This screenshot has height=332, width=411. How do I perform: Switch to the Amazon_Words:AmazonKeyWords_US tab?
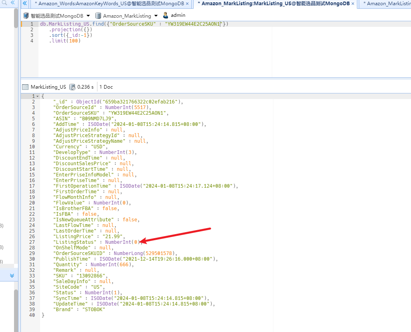pyautogui.click(x=111, y=4)
